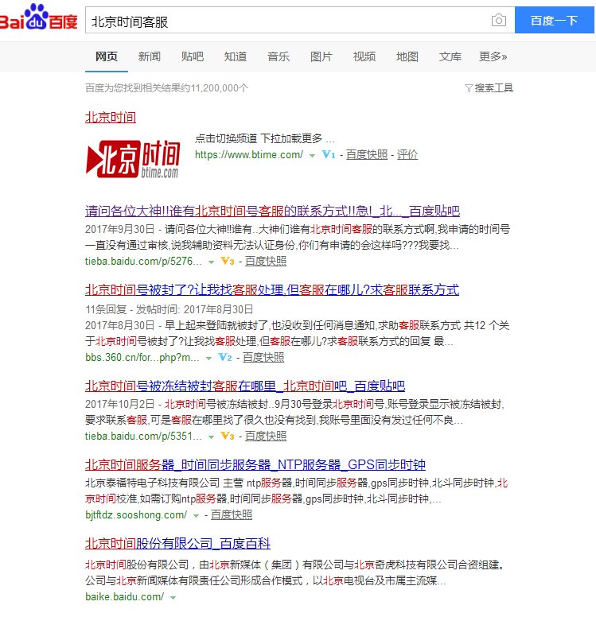Open 百度快照 for tieba.baidu.com/p/5276 result
Screen dimensions: 596x617
266,262
